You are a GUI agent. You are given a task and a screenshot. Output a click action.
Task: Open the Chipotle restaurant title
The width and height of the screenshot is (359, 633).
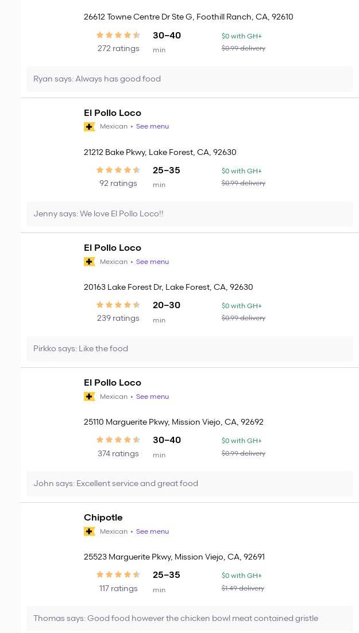(x=103, y=518)
